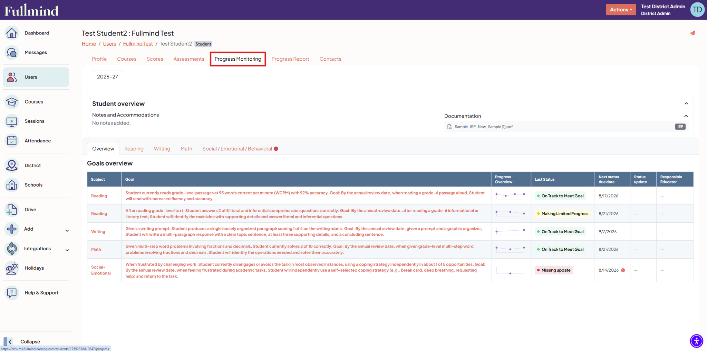Click the PDF file icon beside Sample_IEP
The image size is (707, 351).
(449, 127)
